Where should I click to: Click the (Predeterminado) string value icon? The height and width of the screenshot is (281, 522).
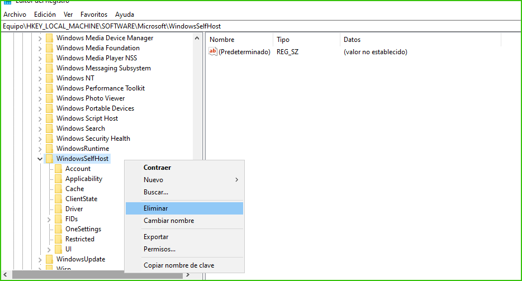[x=213, y=51]
